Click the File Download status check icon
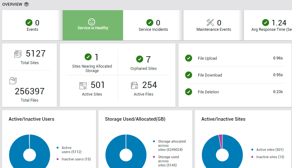292x168 pixels. coord(189,75)
